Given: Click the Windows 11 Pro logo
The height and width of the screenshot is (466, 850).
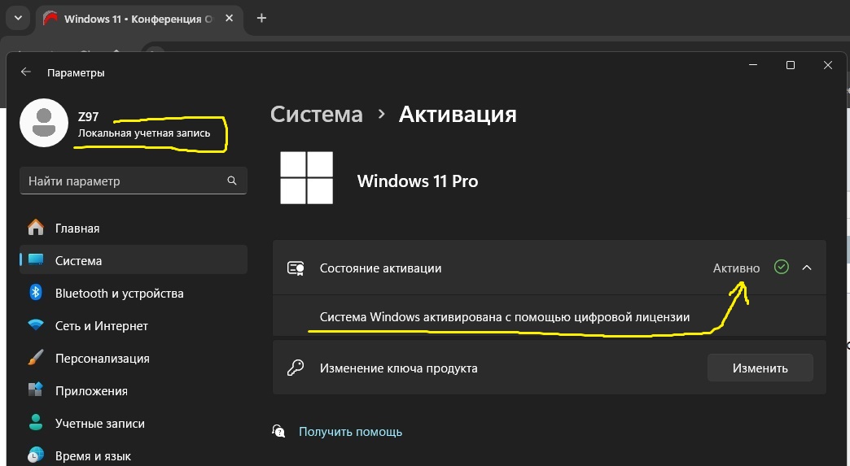Looking at the screenshot, I should 306,177.
